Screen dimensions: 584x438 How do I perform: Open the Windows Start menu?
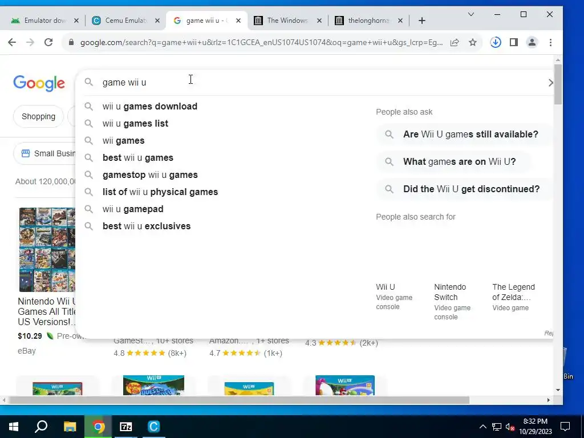point(14,427)
